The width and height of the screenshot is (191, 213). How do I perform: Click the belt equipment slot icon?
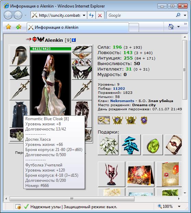[x=17, y=135]
